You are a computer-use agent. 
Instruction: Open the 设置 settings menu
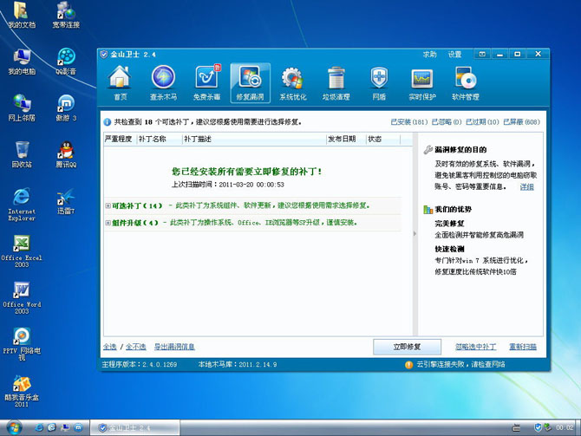454,55
